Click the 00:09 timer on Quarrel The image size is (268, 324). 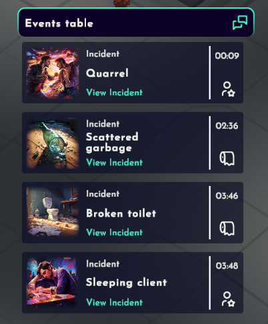click(x=227, y=55)
